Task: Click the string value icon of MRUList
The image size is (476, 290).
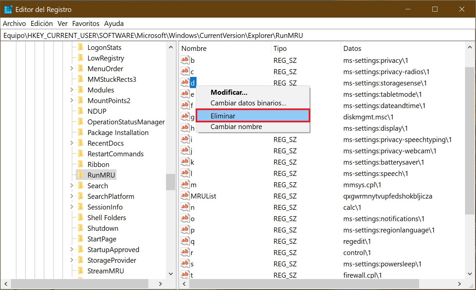Action: point(185,196)
